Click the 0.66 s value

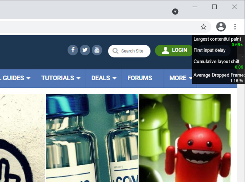[237, 45]
